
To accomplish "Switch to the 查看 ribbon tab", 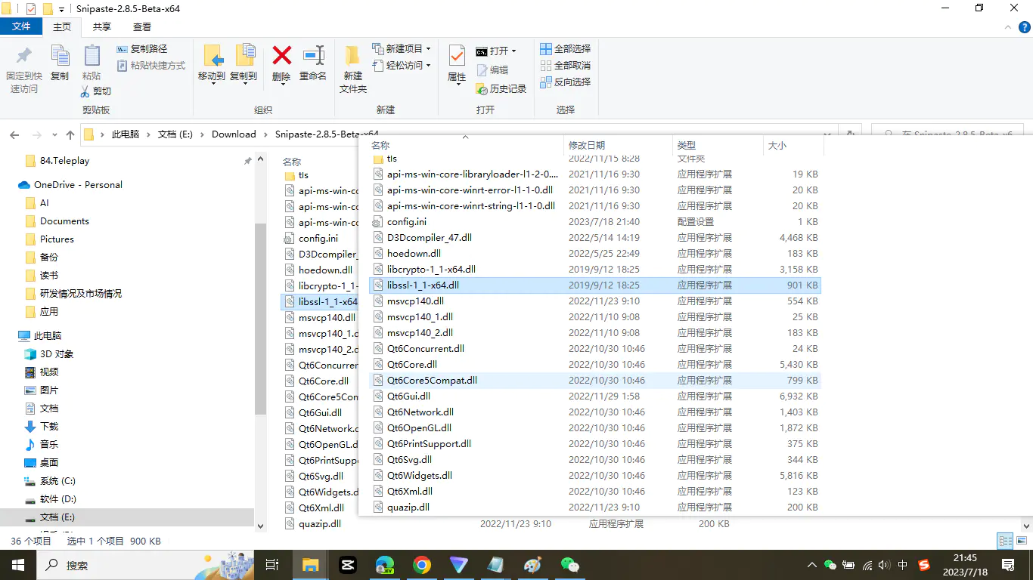I will point(142,26).
